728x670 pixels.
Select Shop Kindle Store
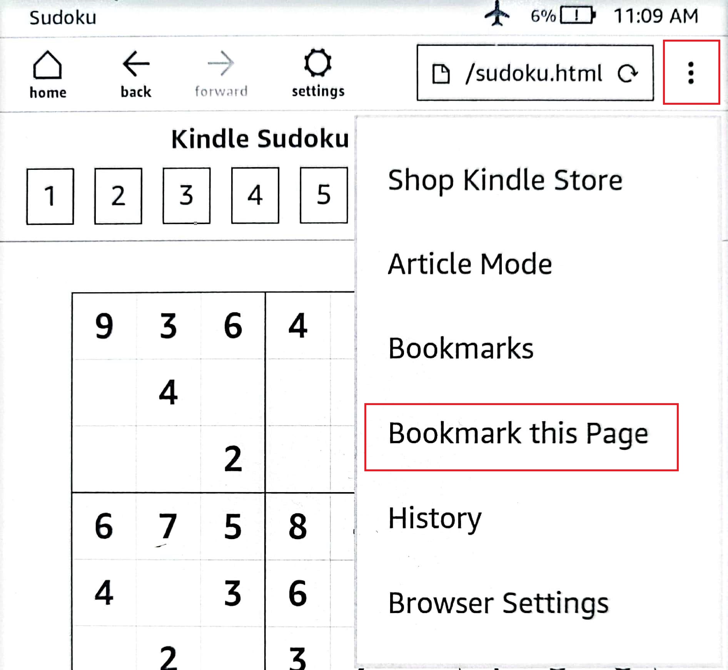tap(505, 180)
